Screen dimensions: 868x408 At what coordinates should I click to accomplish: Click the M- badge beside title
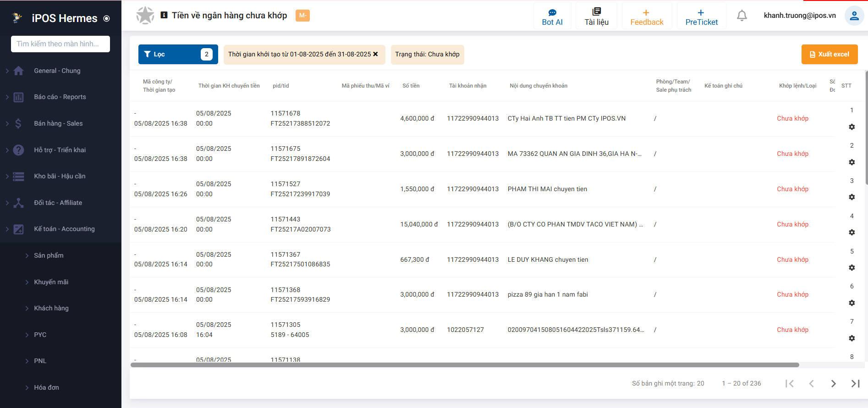click(302, 15)
